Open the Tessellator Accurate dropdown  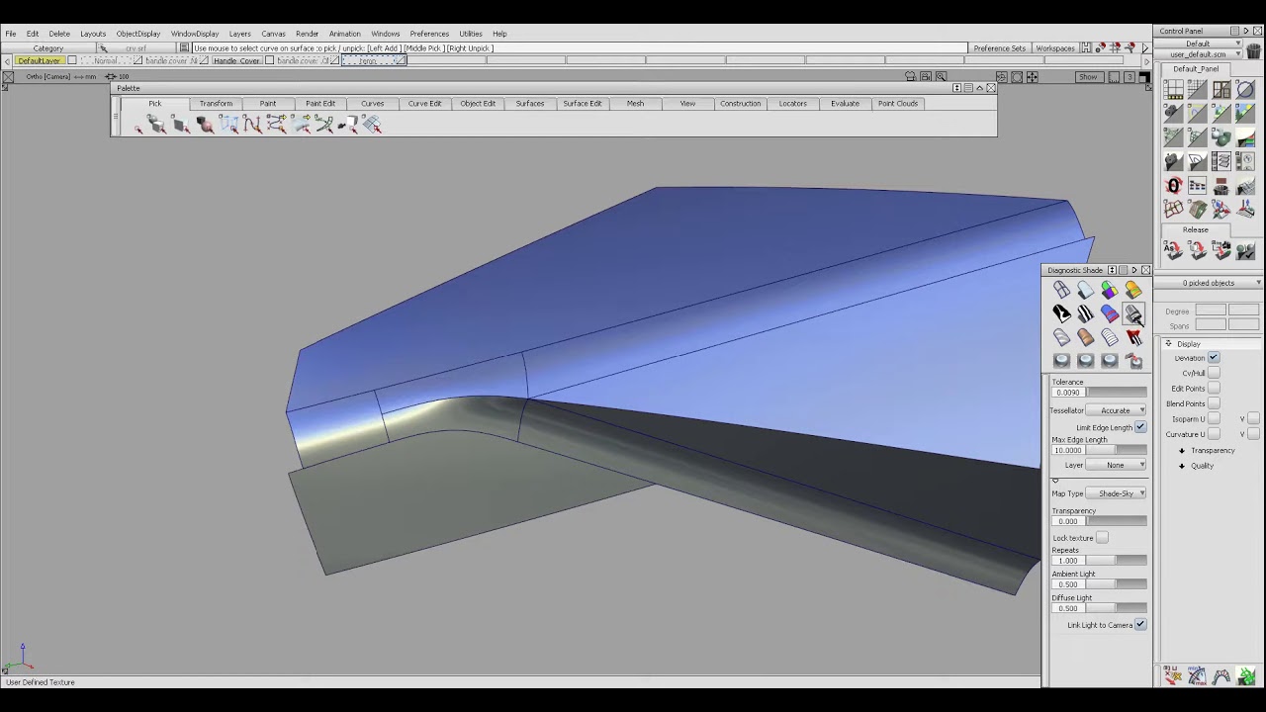[1116, 410]
